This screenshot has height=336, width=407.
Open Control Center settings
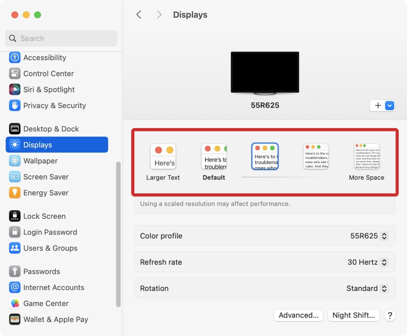48,73
